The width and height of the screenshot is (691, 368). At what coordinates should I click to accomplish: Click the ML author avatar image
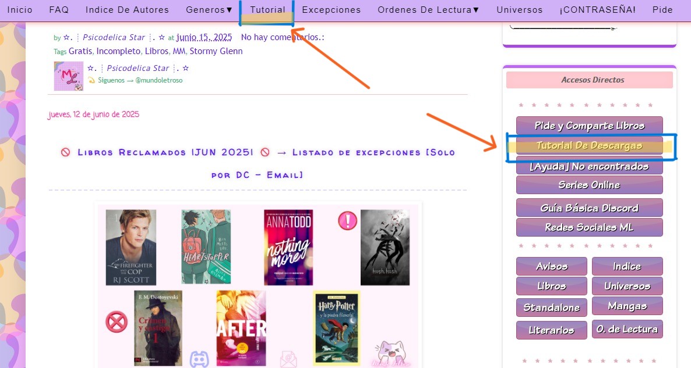coord(68,76)
